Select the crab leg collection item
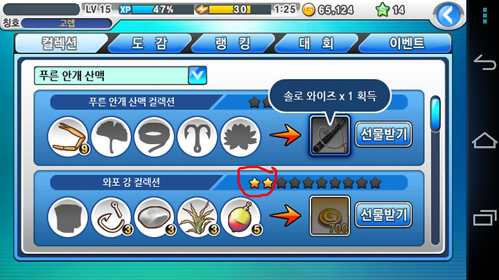Screen dimensions: 499x280 click(68, 136)
